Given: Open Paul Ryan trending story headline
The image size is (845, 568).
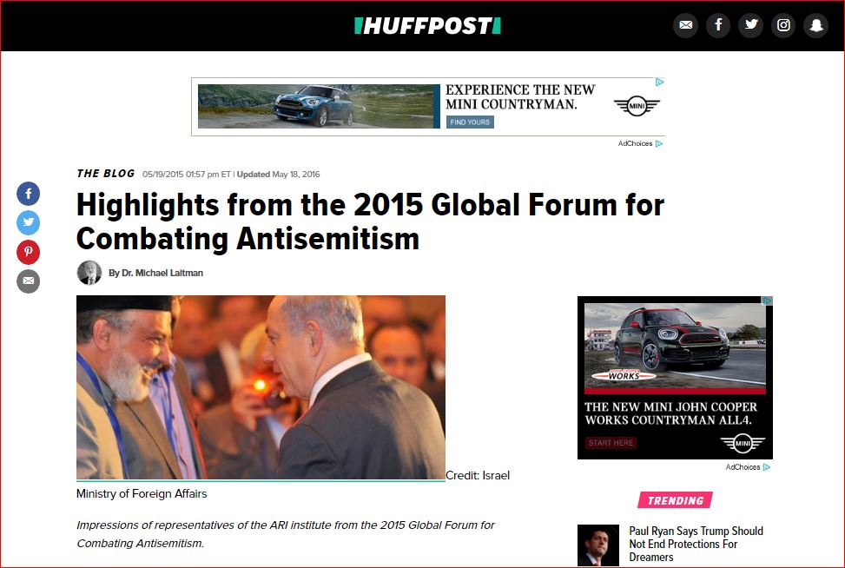Looking at the screenshot, I should [x=696, y=544].
